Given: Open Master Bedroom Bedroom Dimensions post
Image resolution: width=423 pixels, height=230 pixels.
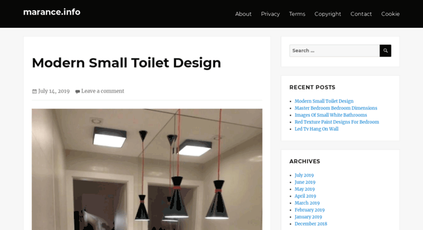Looking at the screenshot, I should (x=336, y=108).
